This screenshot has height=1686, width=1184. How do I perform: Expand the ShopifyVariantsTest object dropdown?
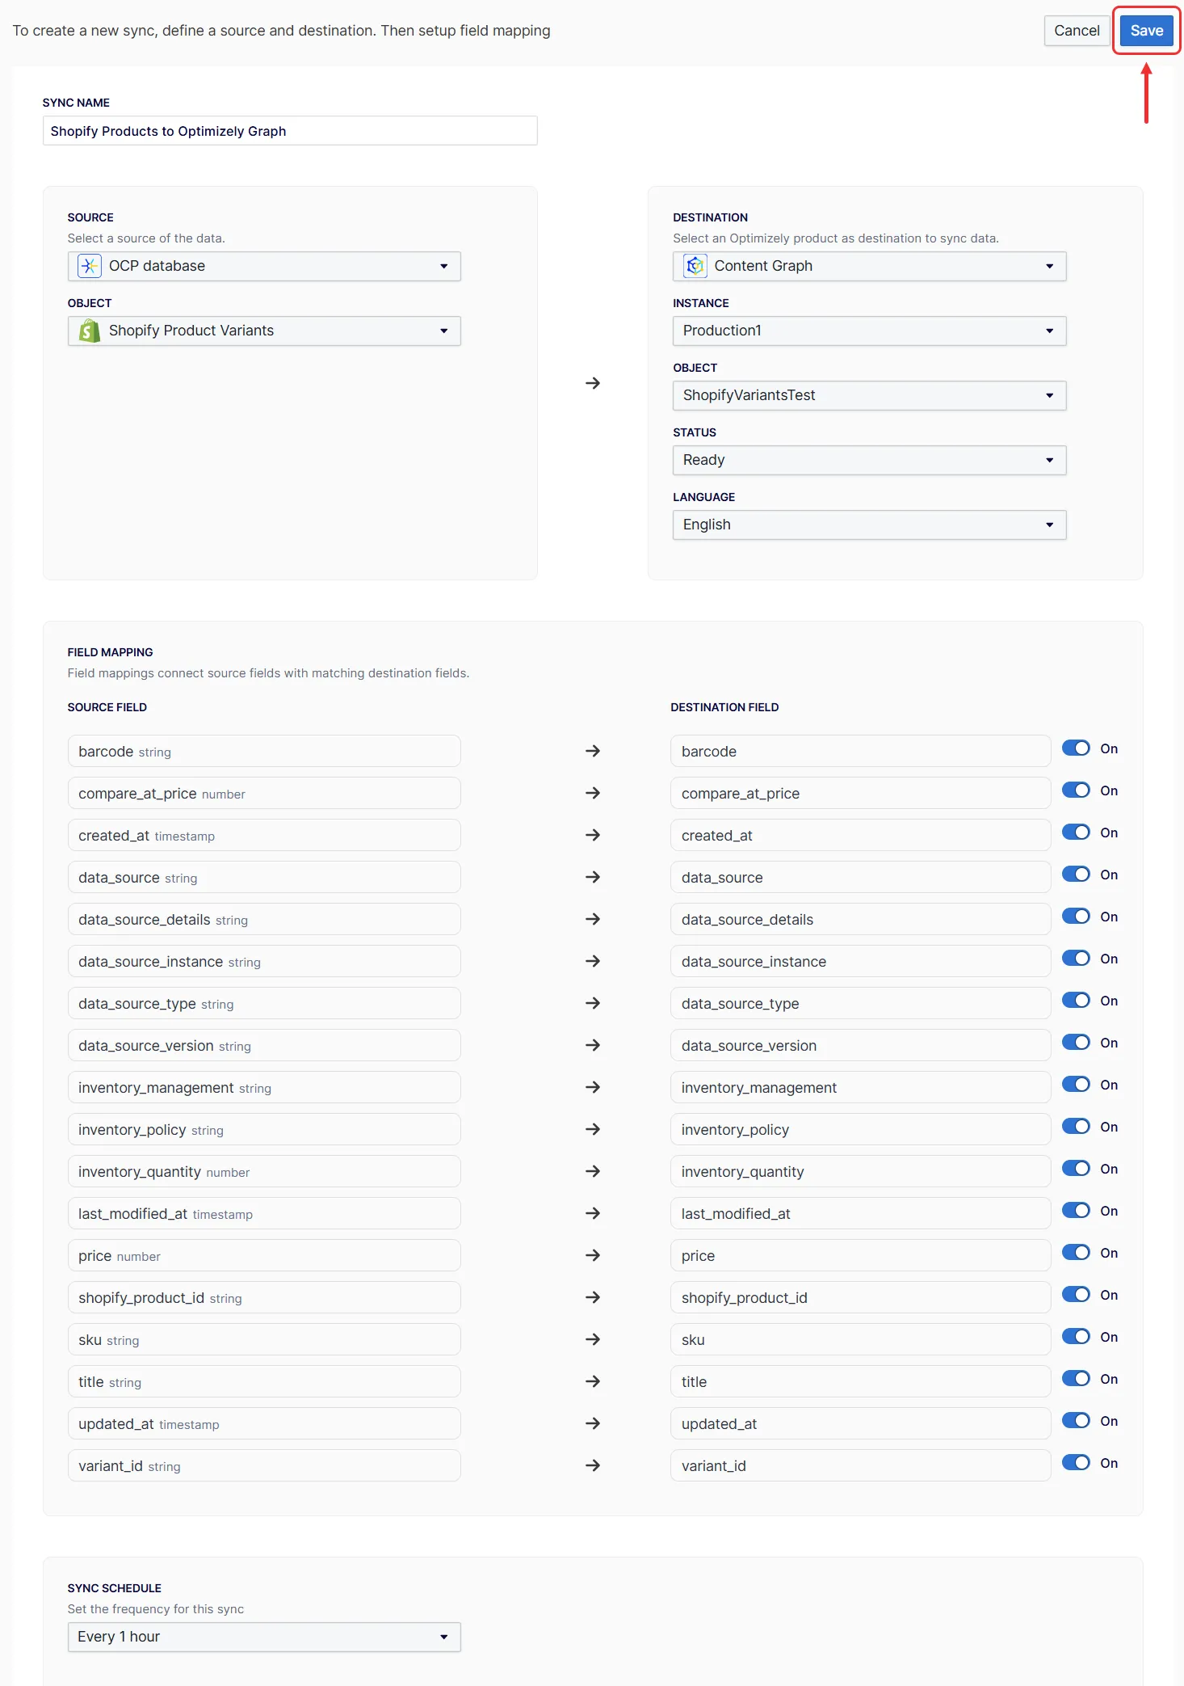point(869,395)
